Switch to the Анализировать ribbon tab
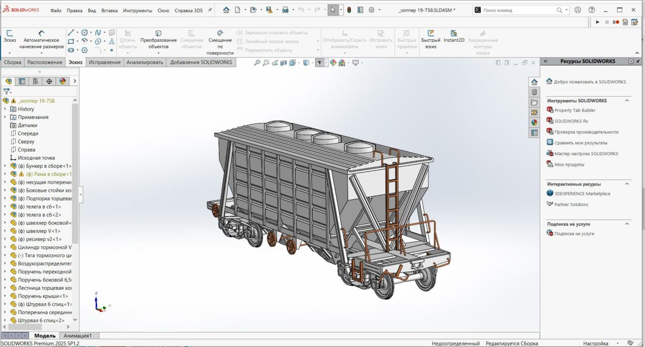 [x=145, y=62]
